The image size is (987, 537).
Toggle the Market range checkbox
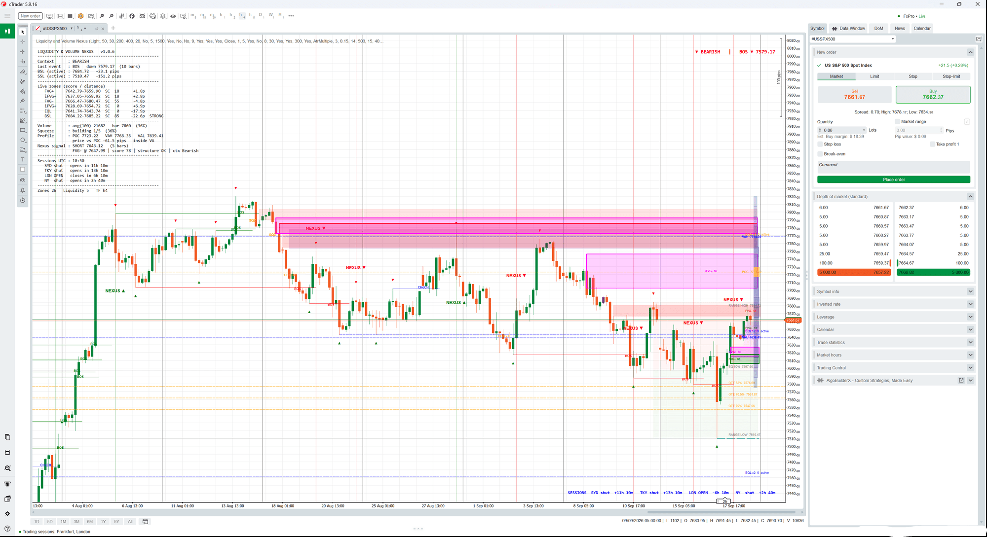coord(898,121)
